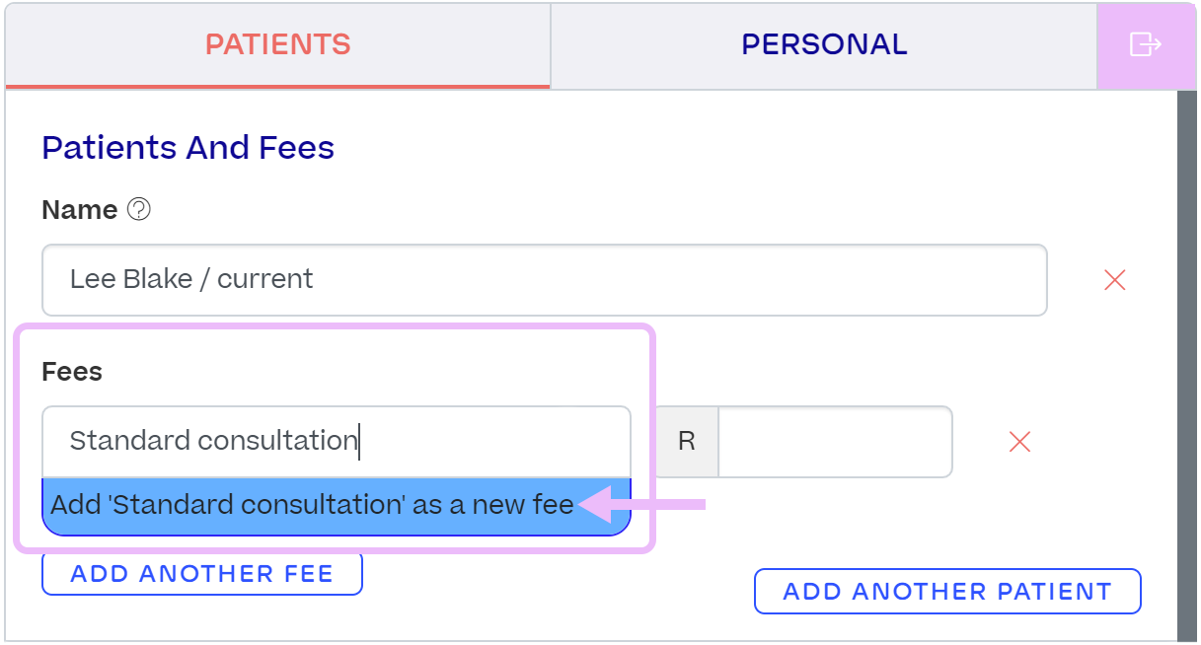Click the Patients And Fees heading

[188, 148]
